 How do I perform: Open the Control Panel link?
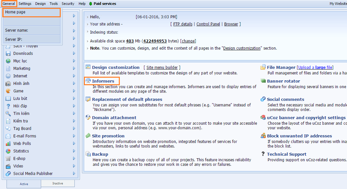(x=208, y=24)
